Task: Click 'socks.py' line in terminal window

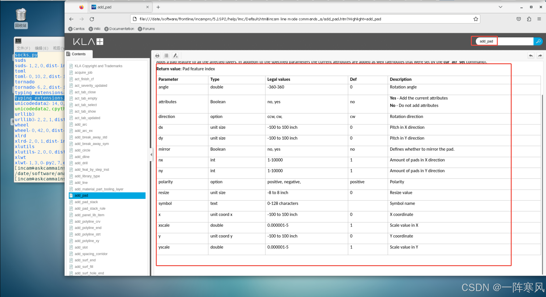Action: pos(26,55)
